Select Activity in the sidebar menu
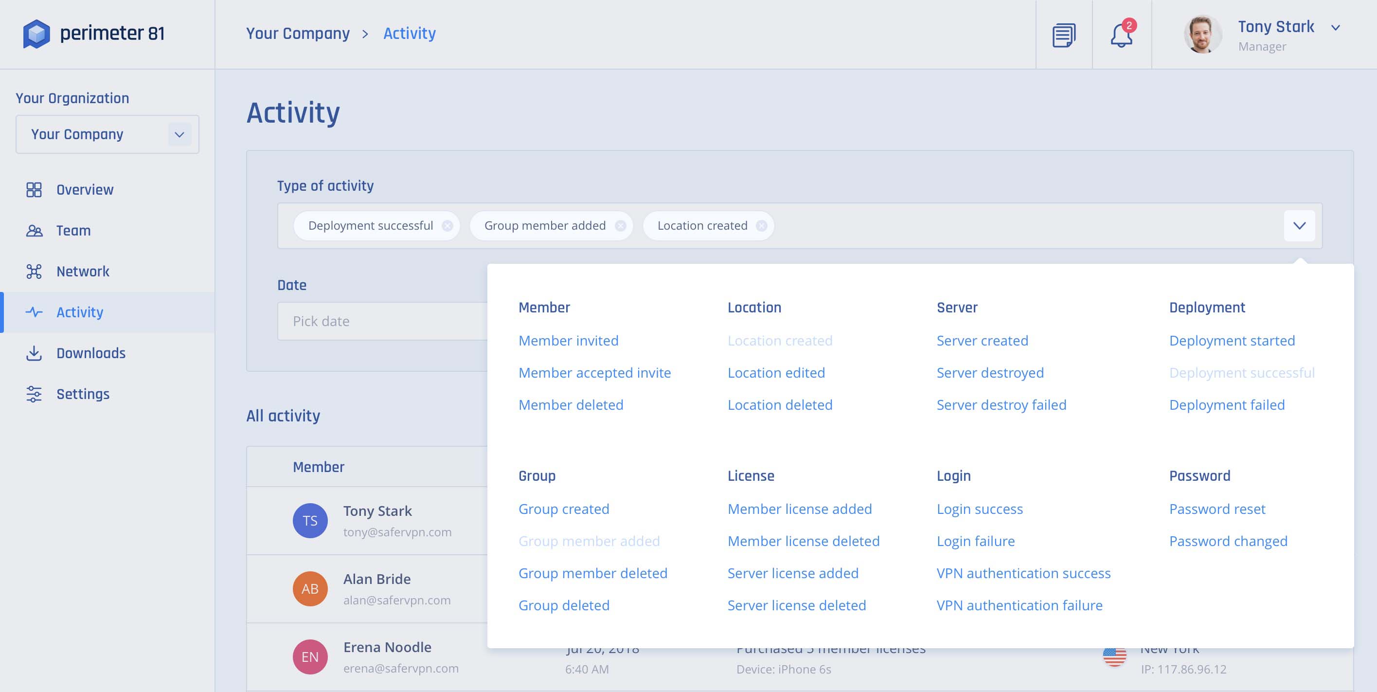The image size is (1377, 692). (x=80, y=312)
